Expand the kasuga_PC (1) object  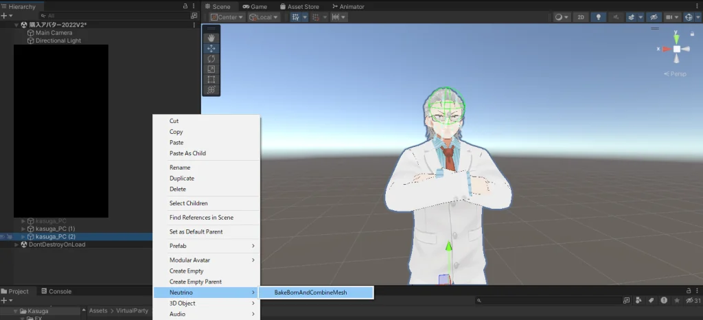[23, 229]
